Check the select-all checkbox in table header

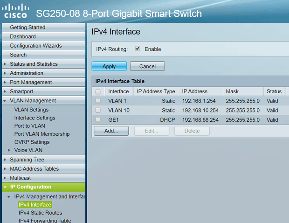[98, 91]
